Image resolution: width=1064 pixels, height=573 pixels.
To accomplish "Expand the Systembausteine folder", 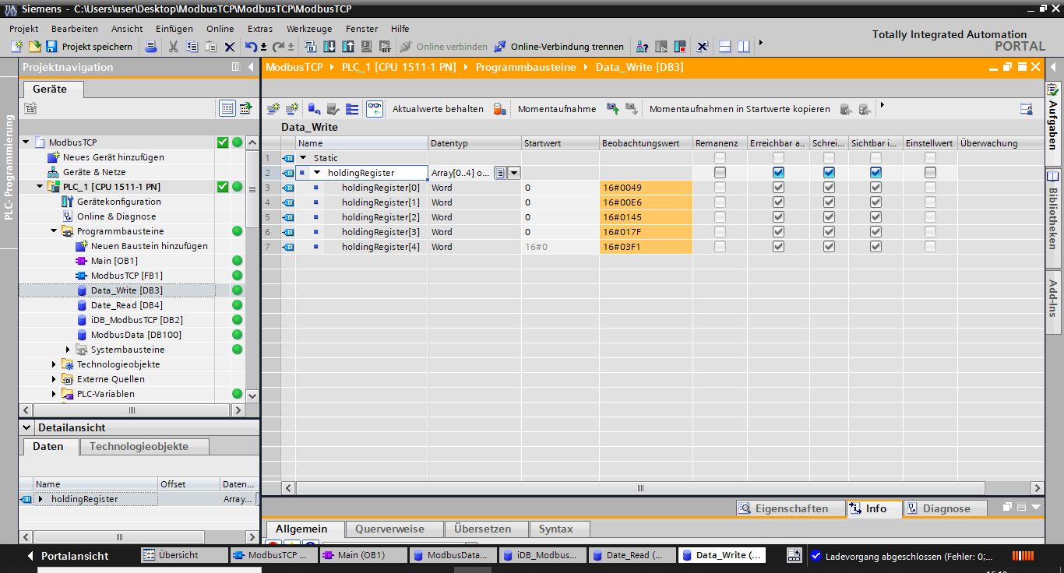I will click(x=68, y=350).
